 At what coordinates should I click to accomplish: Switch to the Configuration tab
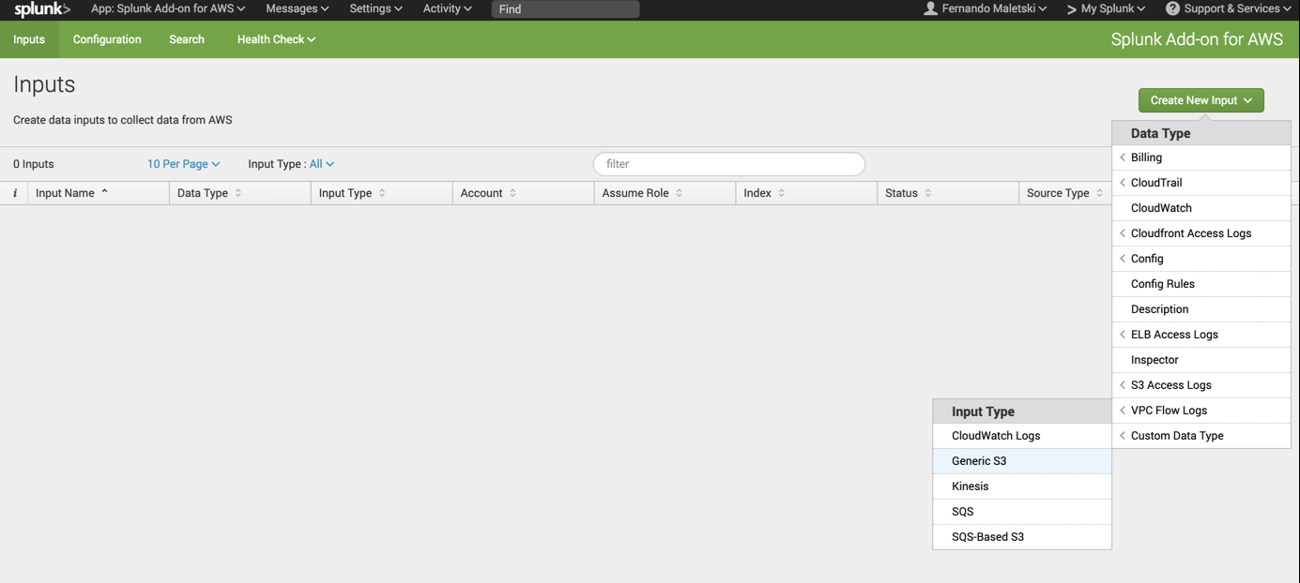click(x=107, y=39)
